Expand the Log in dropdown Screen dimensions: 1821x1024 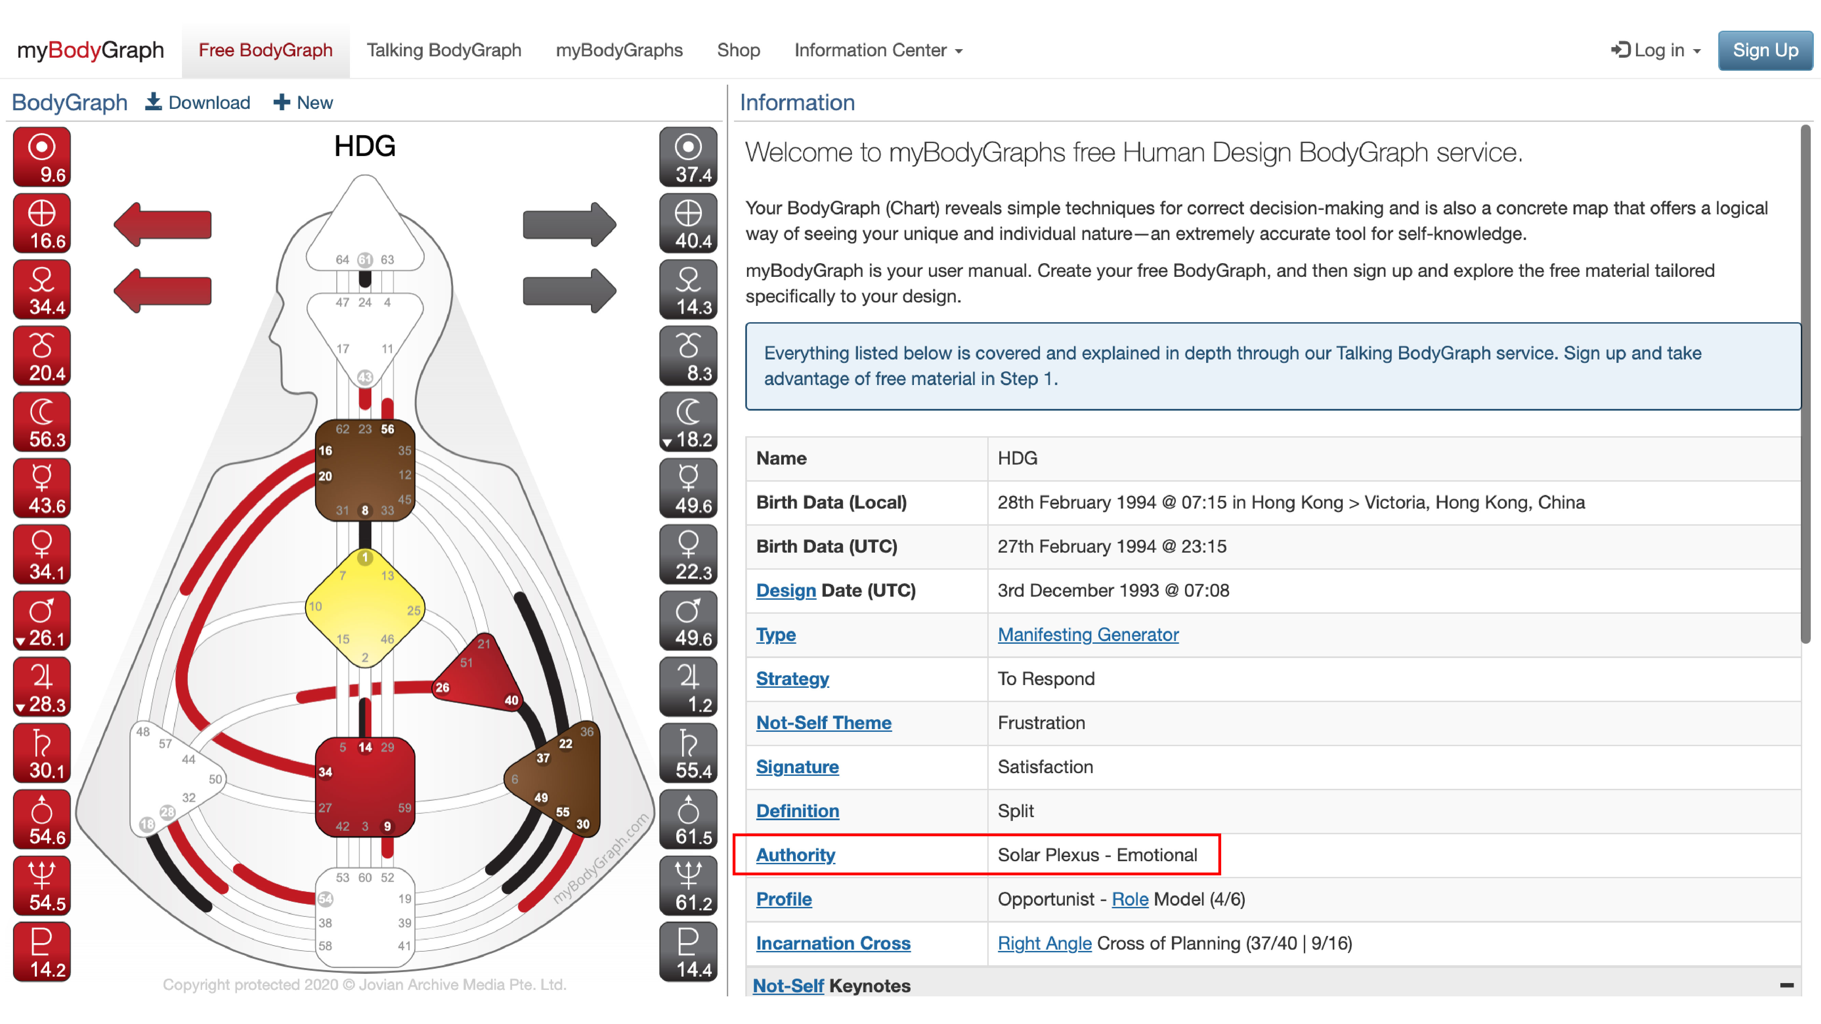point(1655,50)
